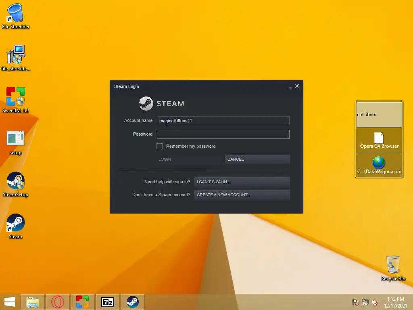The height and width of the screenshot is (310, 413).
Task: Open File Shredder desktop shortcut
Action: tap(15, 16)
